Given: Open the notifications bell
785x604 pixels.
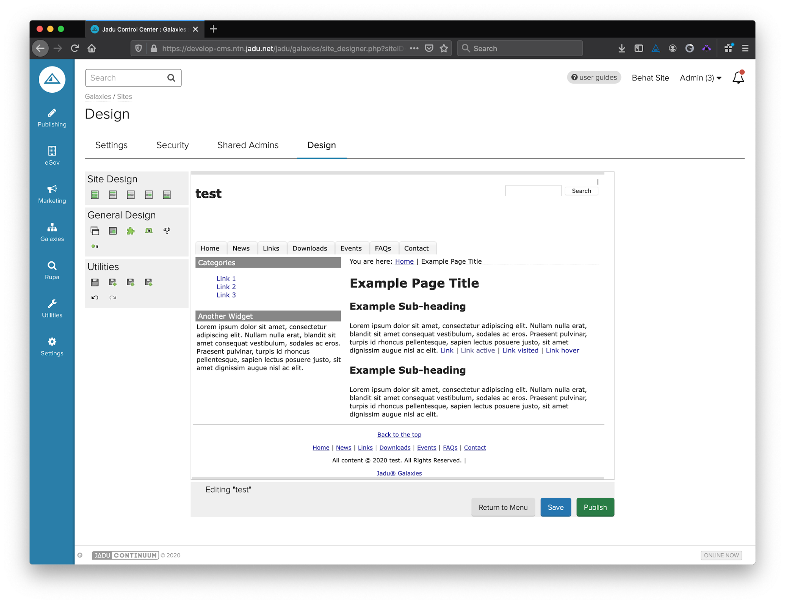Looking at the screenshot, I should tap(738, 77).
